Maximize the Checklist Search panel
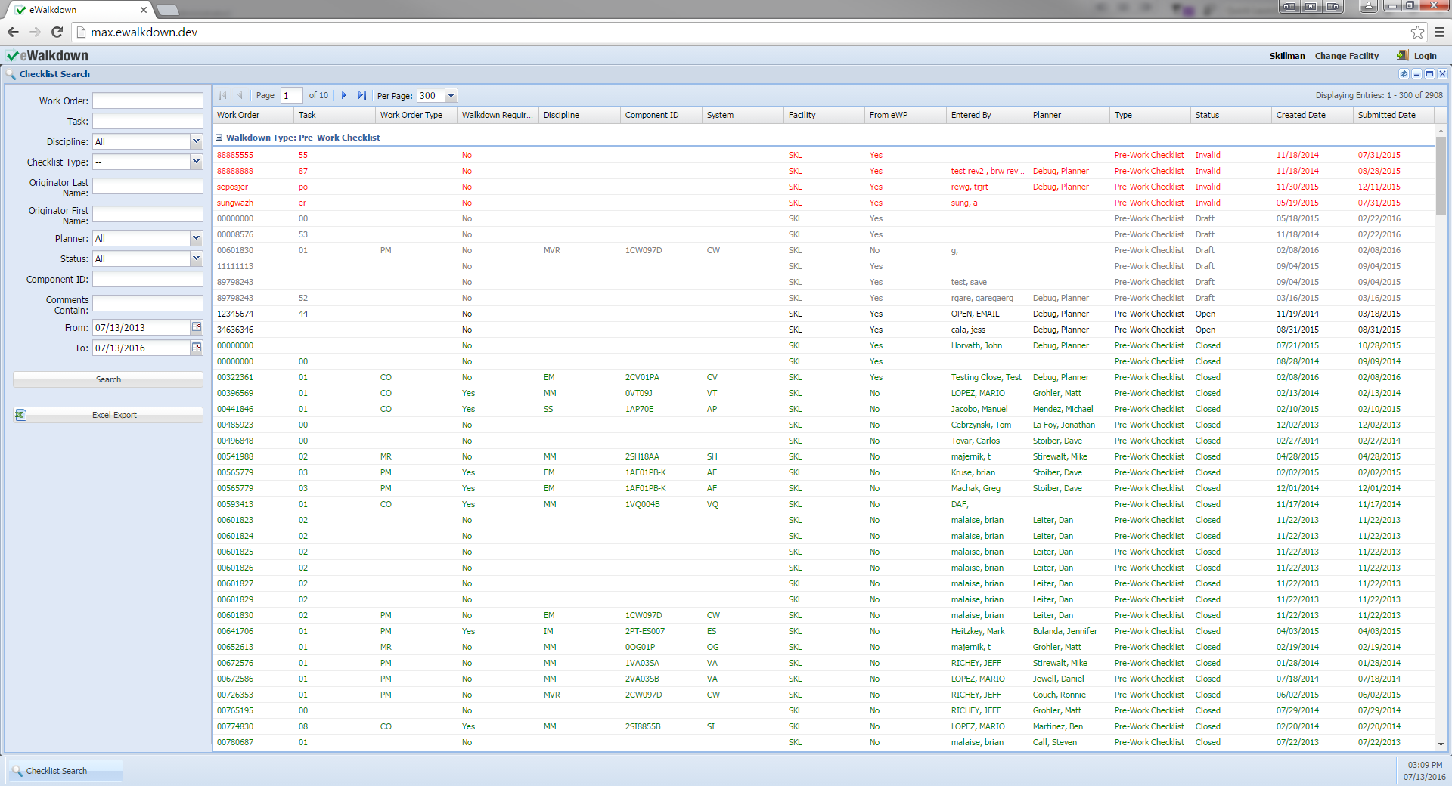 point(1429,74)
